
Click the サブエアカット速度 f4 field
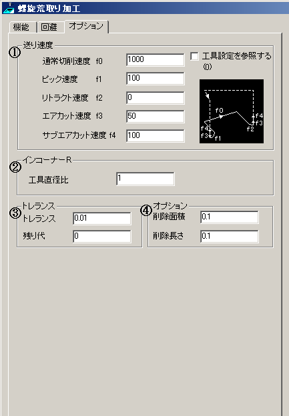tap(156, 136)
